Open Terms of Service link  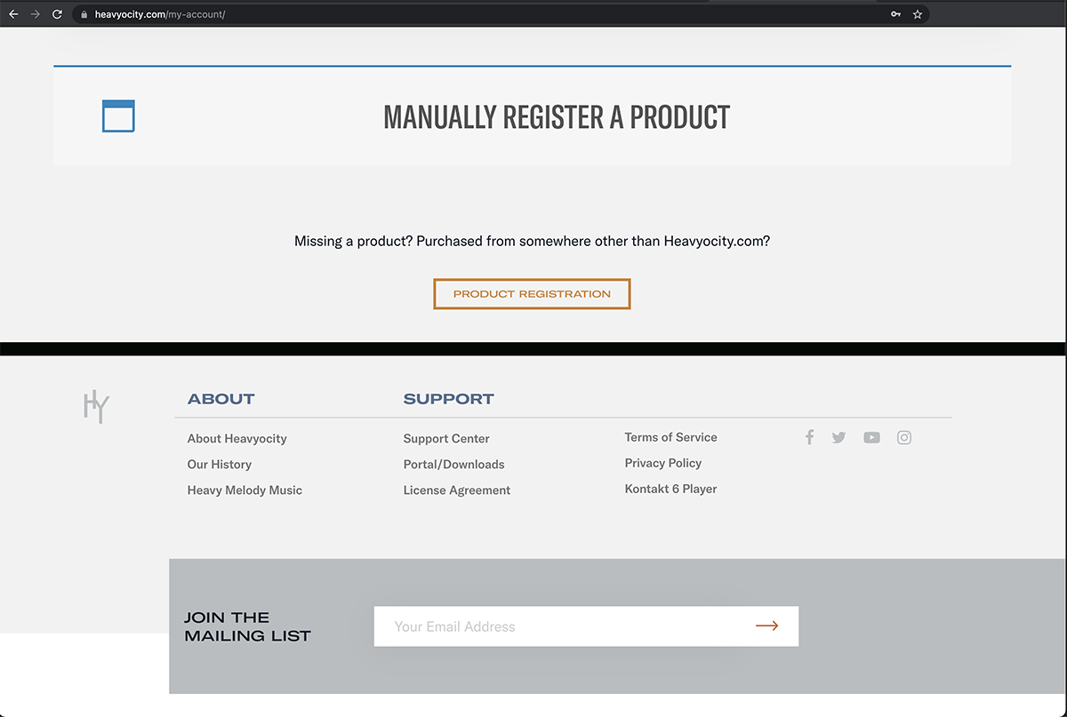coord(670,437)
